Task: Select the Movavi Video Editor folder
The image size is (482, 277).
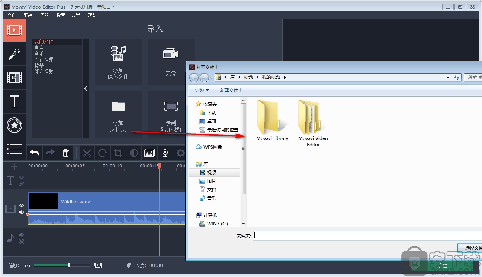Action: click(x=313, y=123)
